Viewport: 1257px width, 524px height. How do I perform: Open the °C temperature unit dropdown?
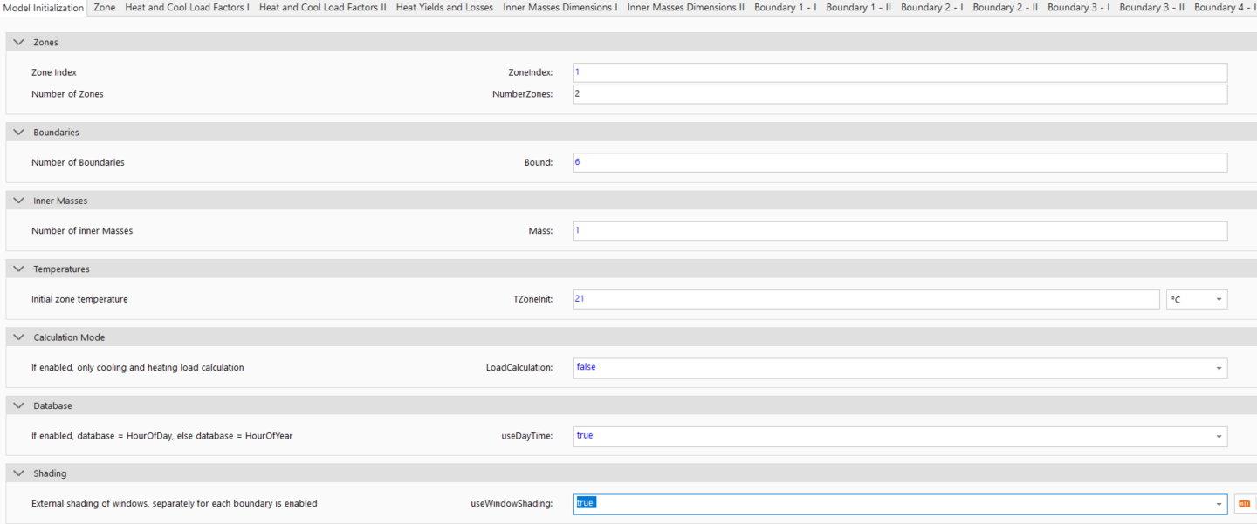tap(1197, 299)
